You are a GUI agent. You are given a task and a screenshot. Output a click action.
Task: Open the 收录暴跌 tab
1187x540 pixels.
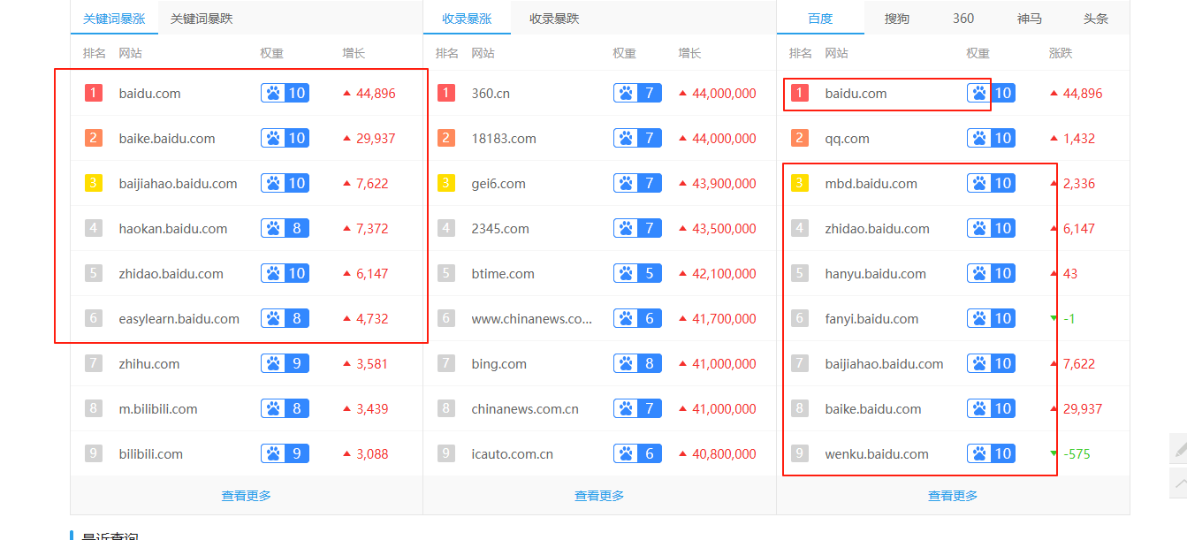pyautogui.click(x=554, y=19)
